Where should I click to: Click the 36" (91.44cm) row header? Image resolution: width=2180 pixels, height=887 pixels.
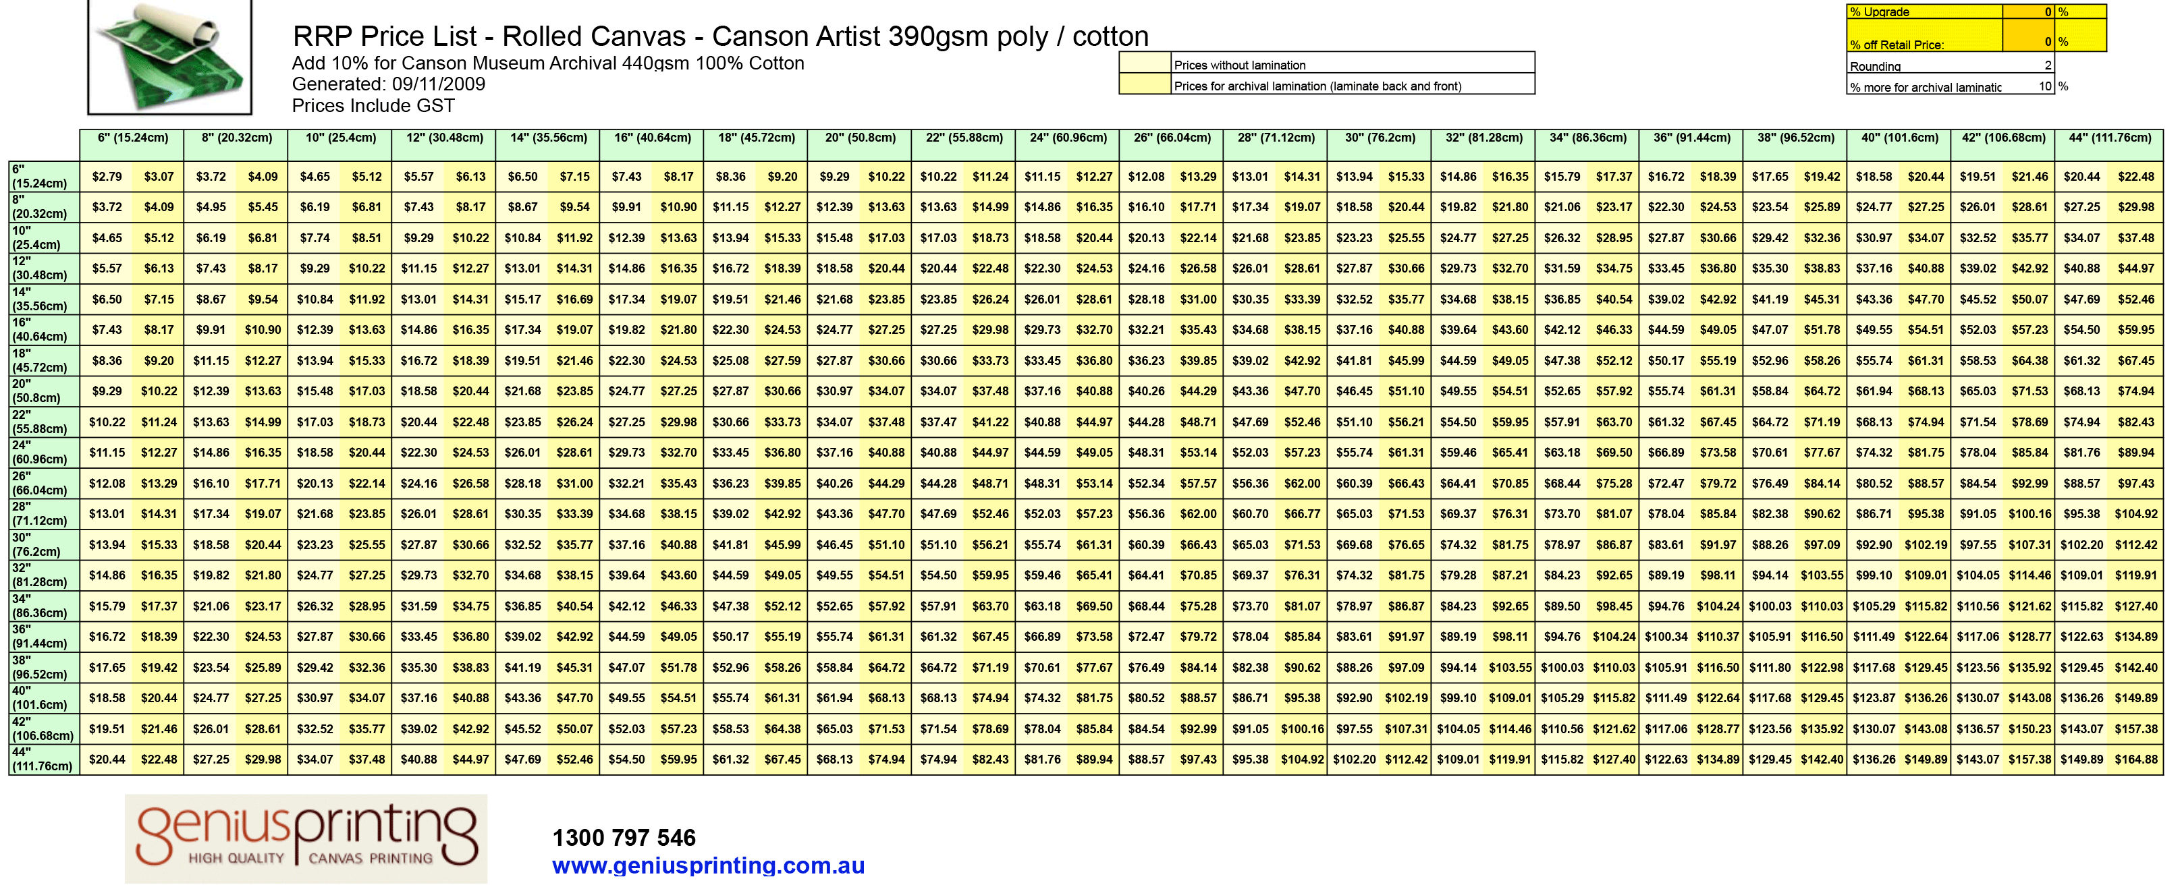43,637
